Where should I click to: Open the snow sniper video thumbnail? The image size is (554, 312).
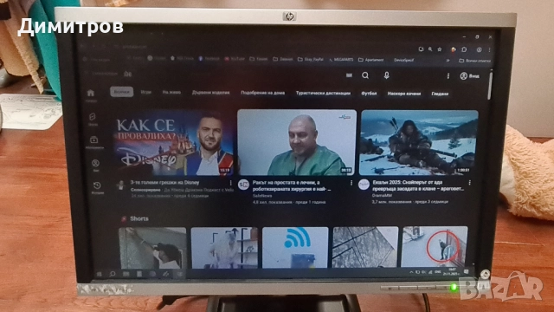419,142
